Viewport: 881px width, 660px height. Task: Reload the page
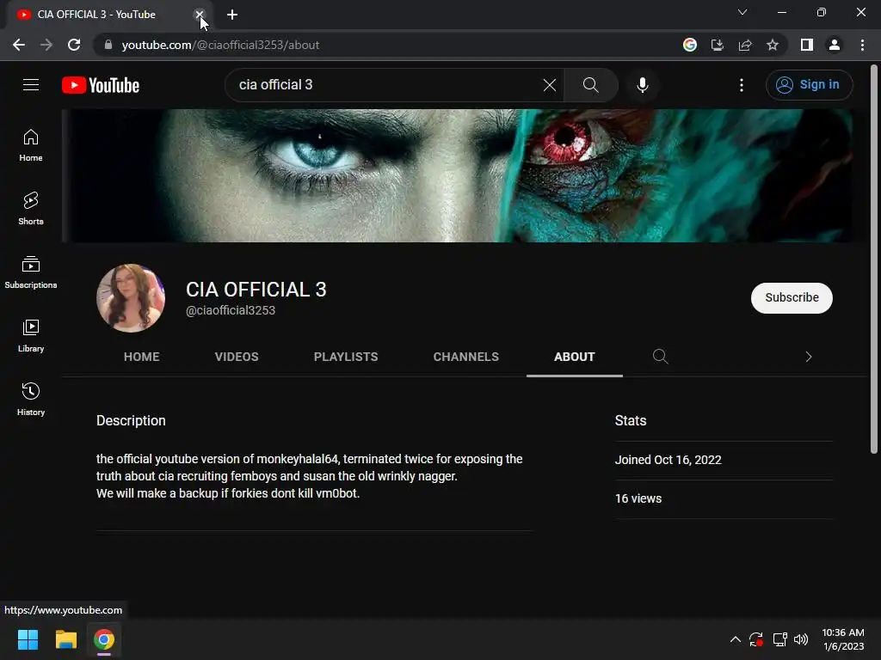pos(74,45)
